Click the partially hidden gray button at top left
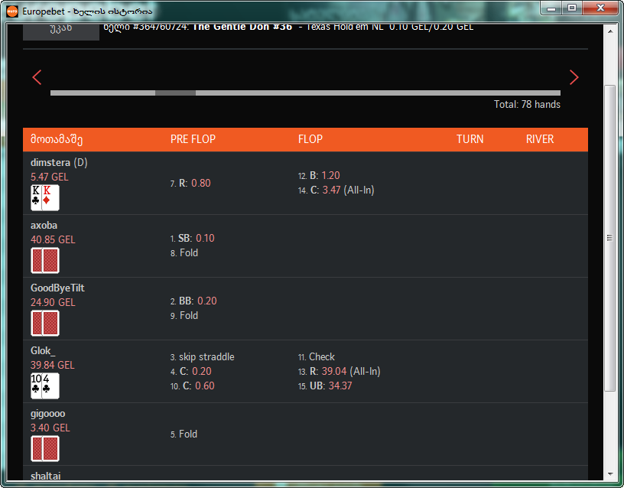Viewport: 624px width, 488px height. point(61,32)
